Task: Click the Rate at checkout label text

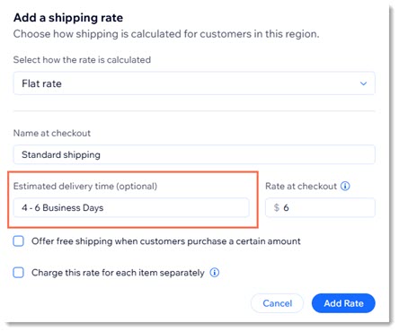Action: click(301, 187)
